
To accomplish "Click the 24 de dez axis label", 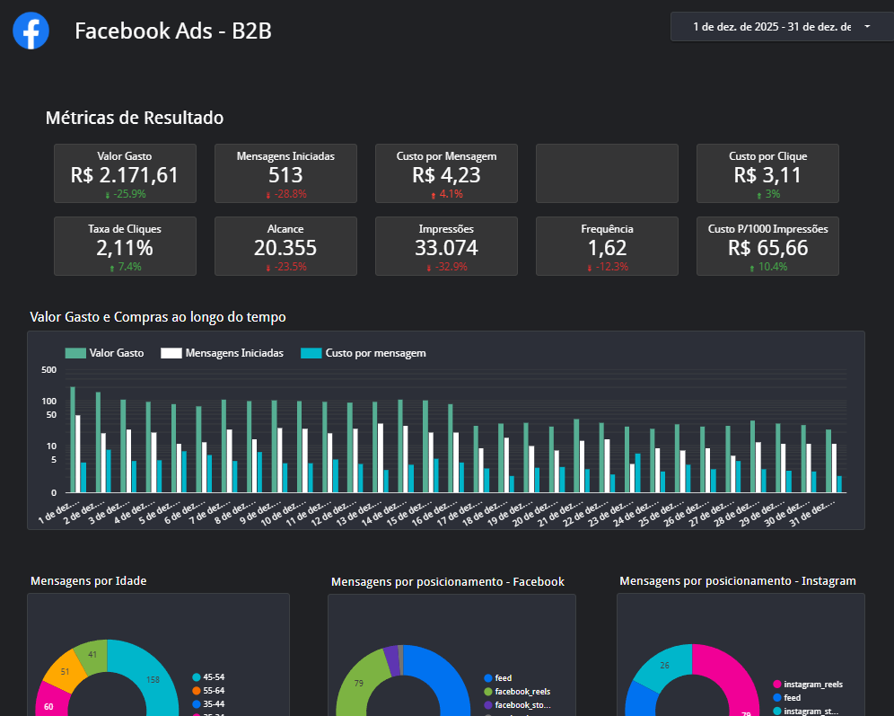I will coord(637,512).
